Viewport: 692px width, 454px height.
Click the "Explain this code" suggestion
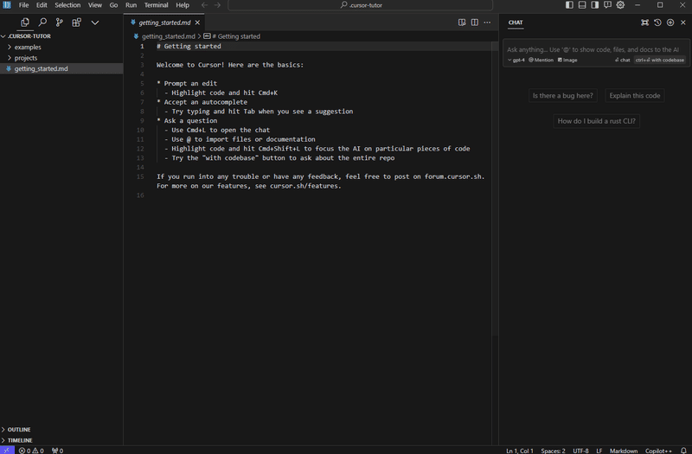pos(634,96)
